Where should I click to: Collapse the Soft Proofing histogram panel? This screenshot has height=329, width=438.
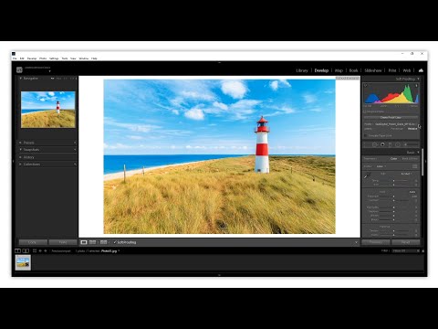click(x=418, y=79)
